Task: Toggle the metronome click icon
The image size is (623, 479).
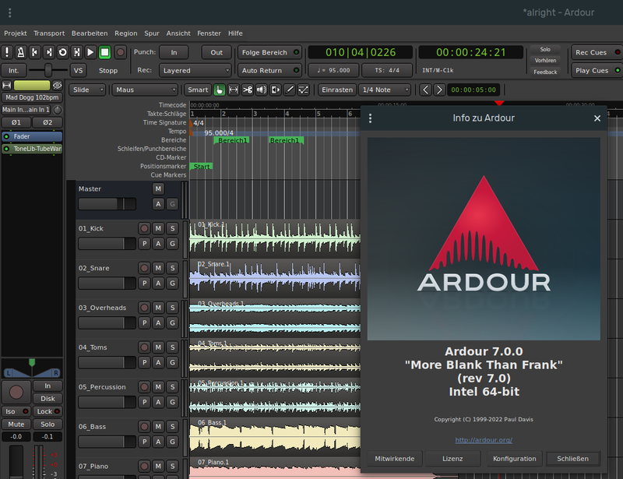Action: coord(21,52)
